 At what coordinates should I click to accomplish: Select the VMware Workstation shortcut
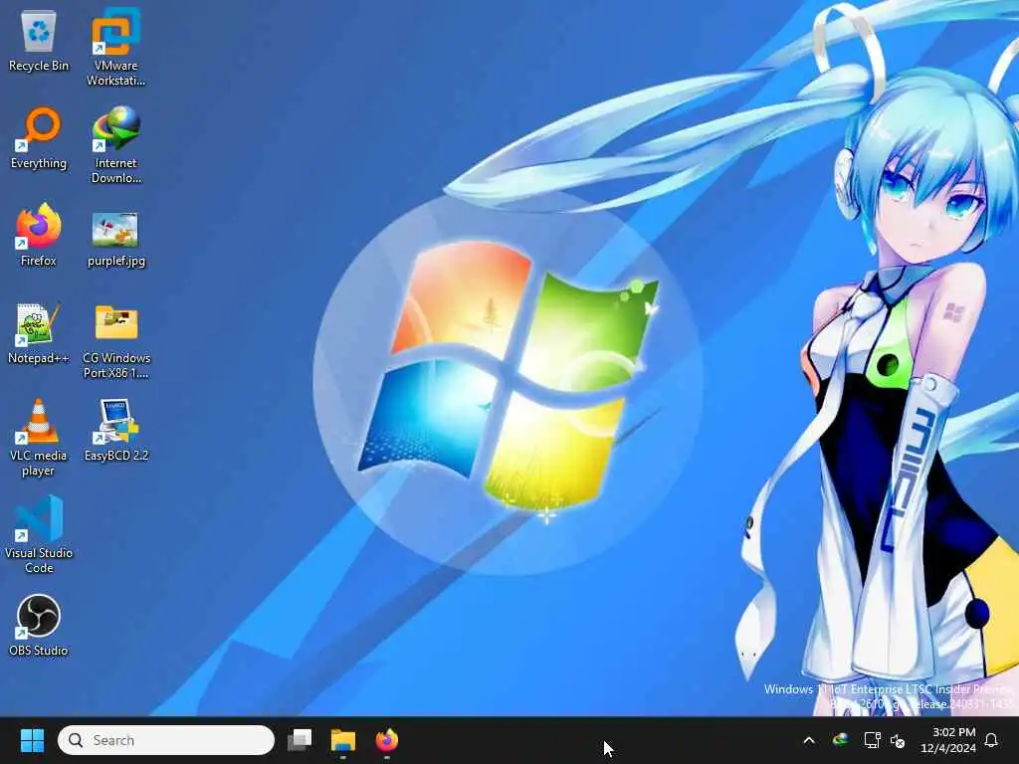(x=115, y=47)
